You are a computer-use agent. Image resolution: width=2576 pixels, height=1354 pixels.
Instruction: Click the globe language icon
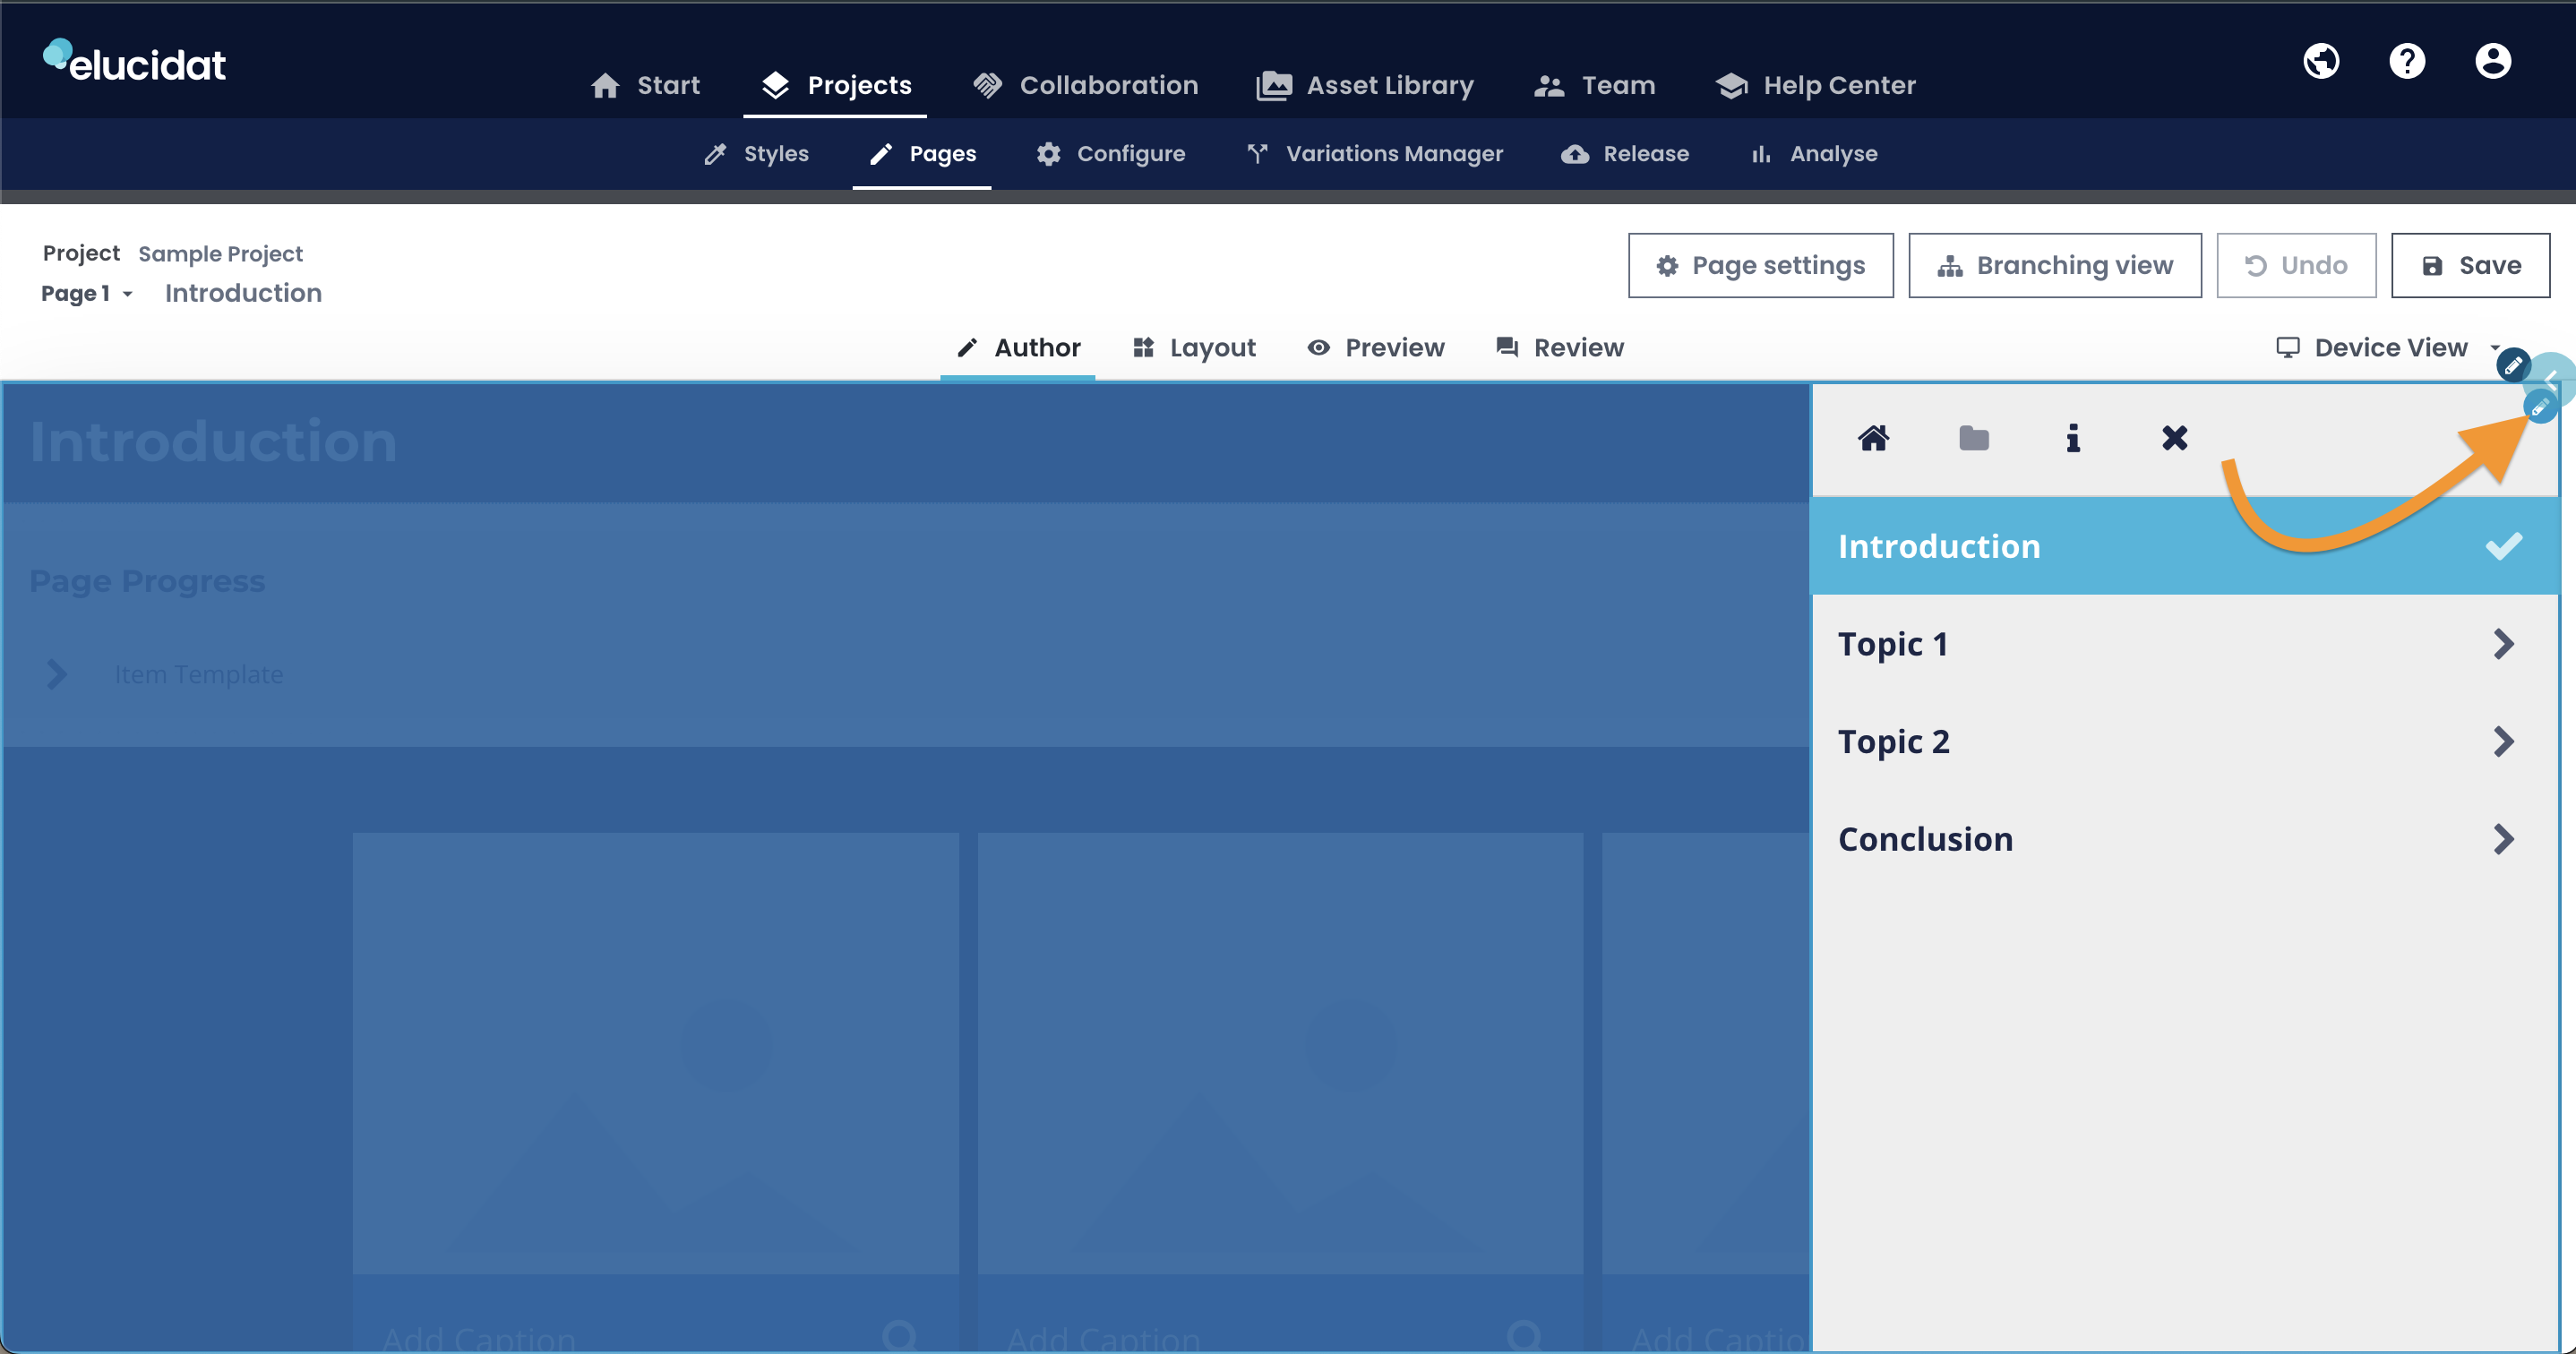2321,61
